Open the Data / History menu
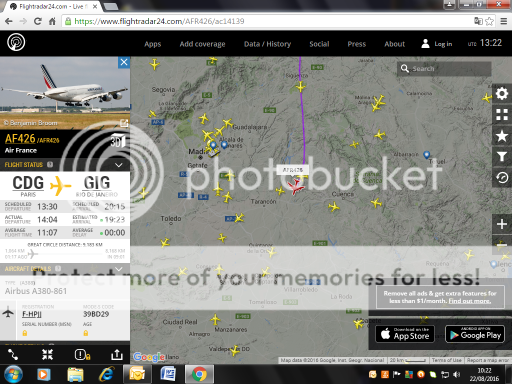 267,44
